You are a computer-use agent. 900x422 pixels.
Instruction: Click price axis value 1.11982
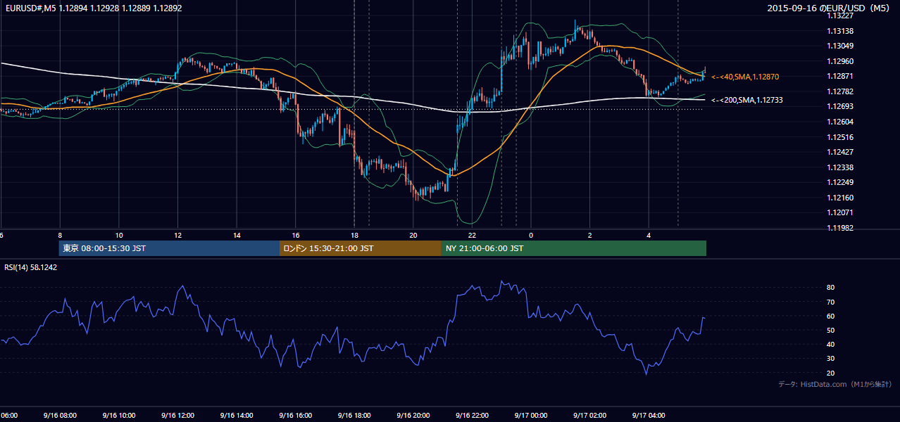(x=840, y=228)
